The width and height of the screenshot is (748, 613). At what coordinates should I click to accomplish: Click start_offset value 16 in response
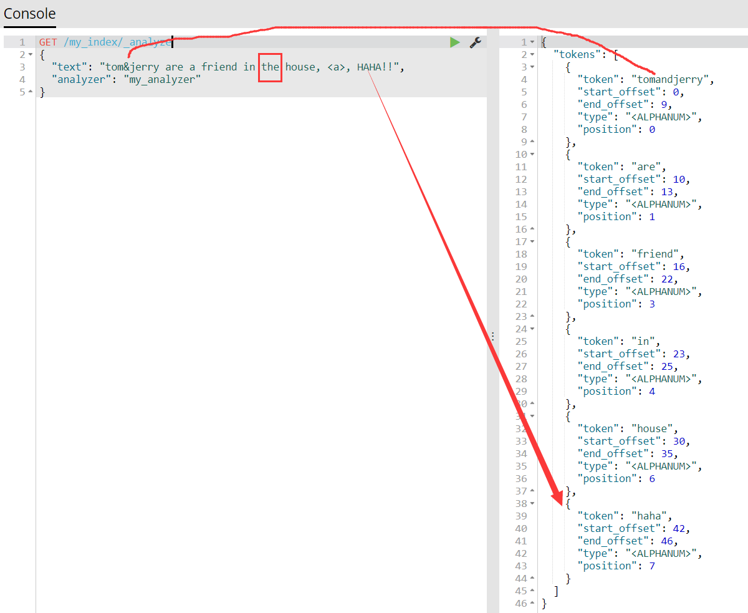(x=679, y=266)
